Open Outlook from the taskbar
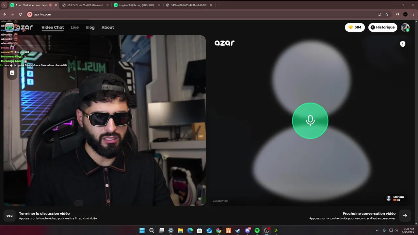 209,230
